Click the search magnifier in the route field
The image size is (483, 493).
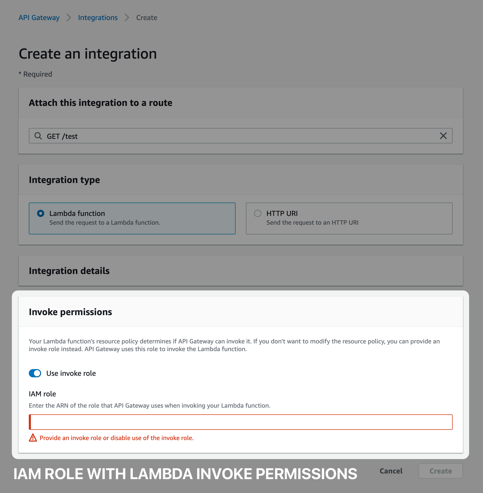point(38,136)
